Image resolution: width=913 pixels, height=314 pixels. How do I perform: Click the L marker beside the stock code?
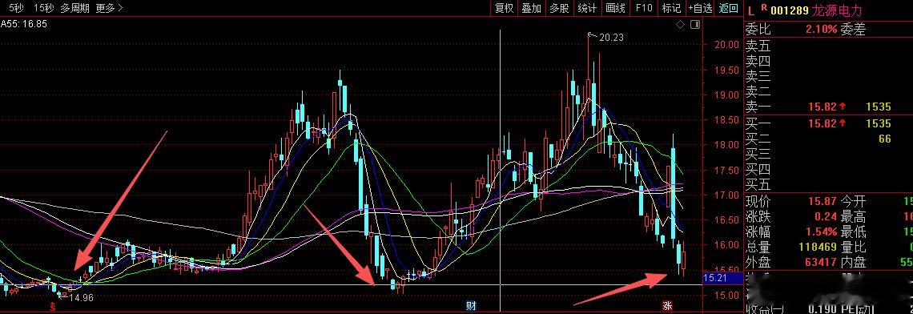point(752,10)
